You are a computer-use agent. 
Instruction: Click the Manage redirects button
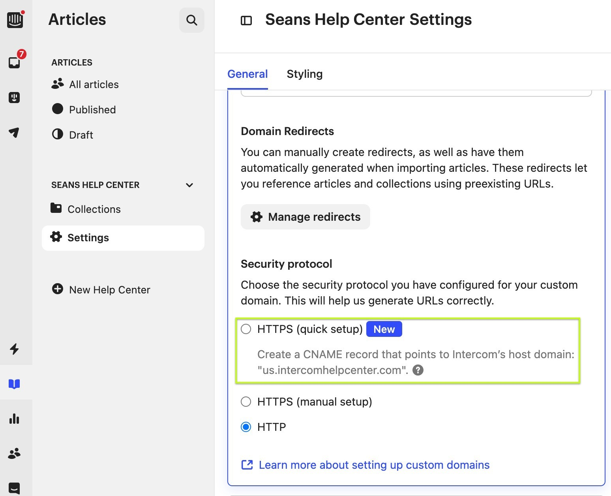(x=305, y=217)
